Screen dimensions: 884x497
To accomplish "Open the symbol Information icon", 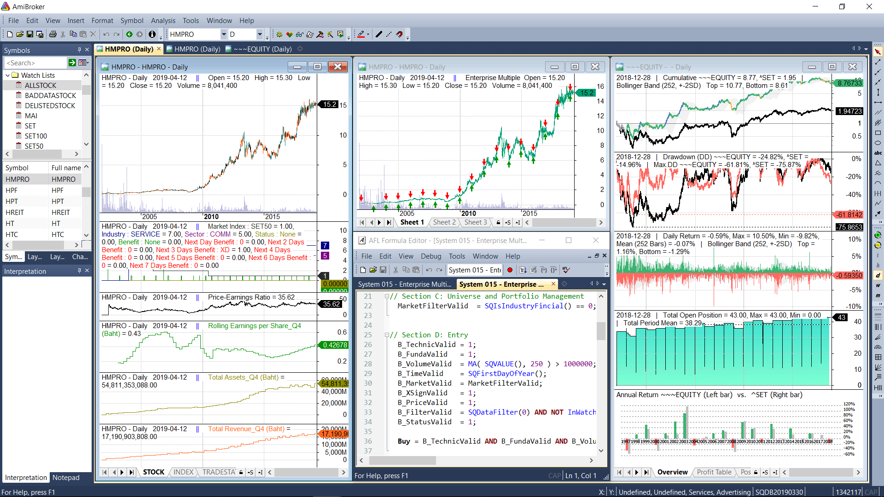I will click(152, 34).
